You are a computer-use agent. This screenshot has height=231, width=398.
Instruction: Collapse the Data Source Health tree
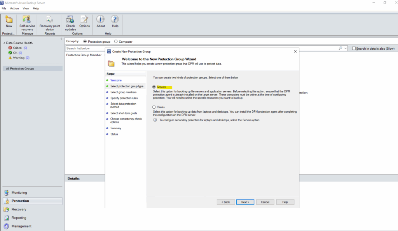(x=4, y=43)
